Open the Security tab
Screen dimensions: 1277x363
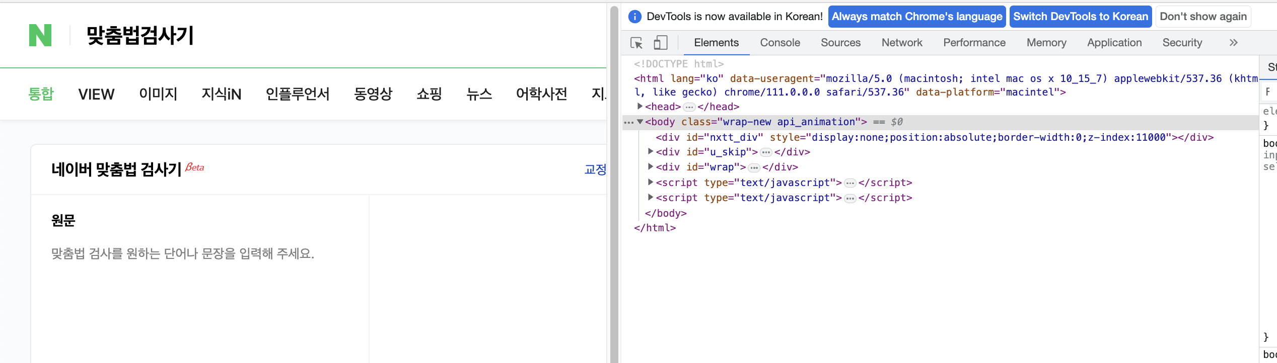pos(1182,43)
